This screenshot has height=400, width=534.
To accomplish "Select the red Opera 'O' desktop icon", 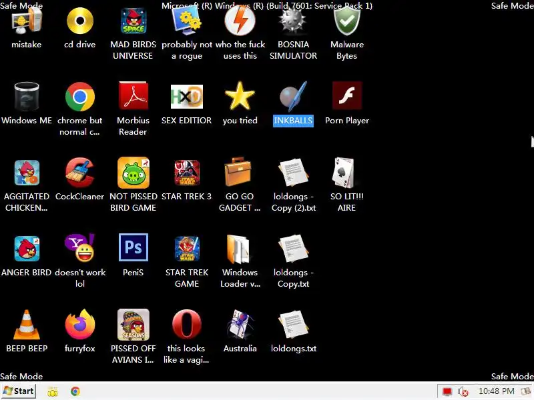I will [187, 325].
